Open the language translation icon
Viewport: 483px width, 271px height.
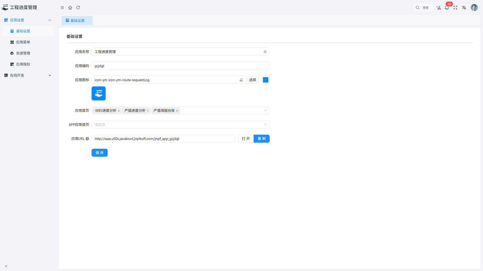tap(464, 8)
